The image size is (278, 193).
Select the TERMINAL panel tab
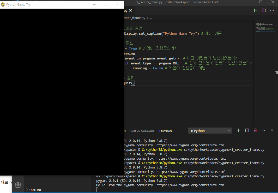165,131
